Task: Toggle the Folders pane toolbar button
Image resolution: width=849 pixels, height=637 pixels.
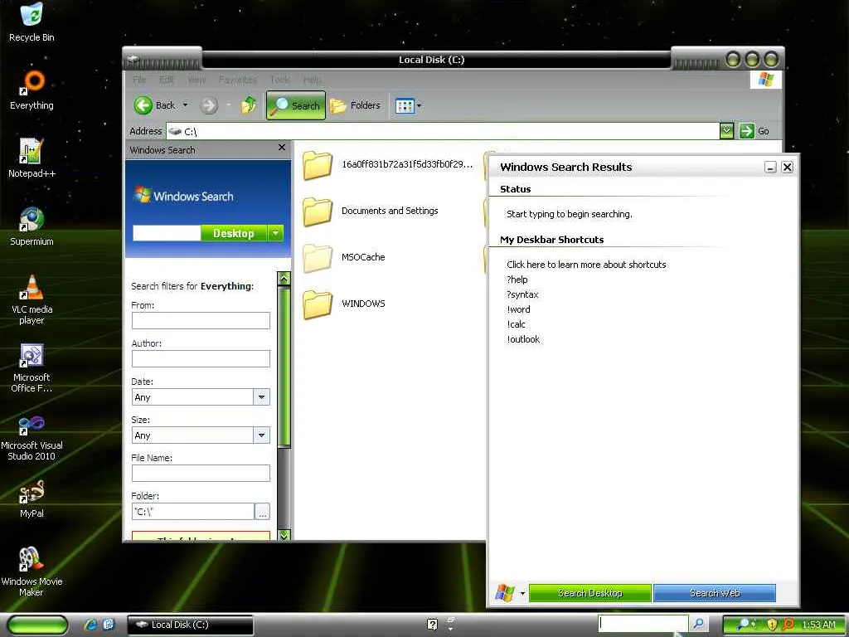Action: click(x=355, y=105)
